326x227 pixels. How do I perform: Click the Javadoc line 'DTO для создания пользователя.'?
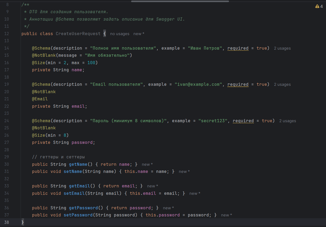coord(69,12)
